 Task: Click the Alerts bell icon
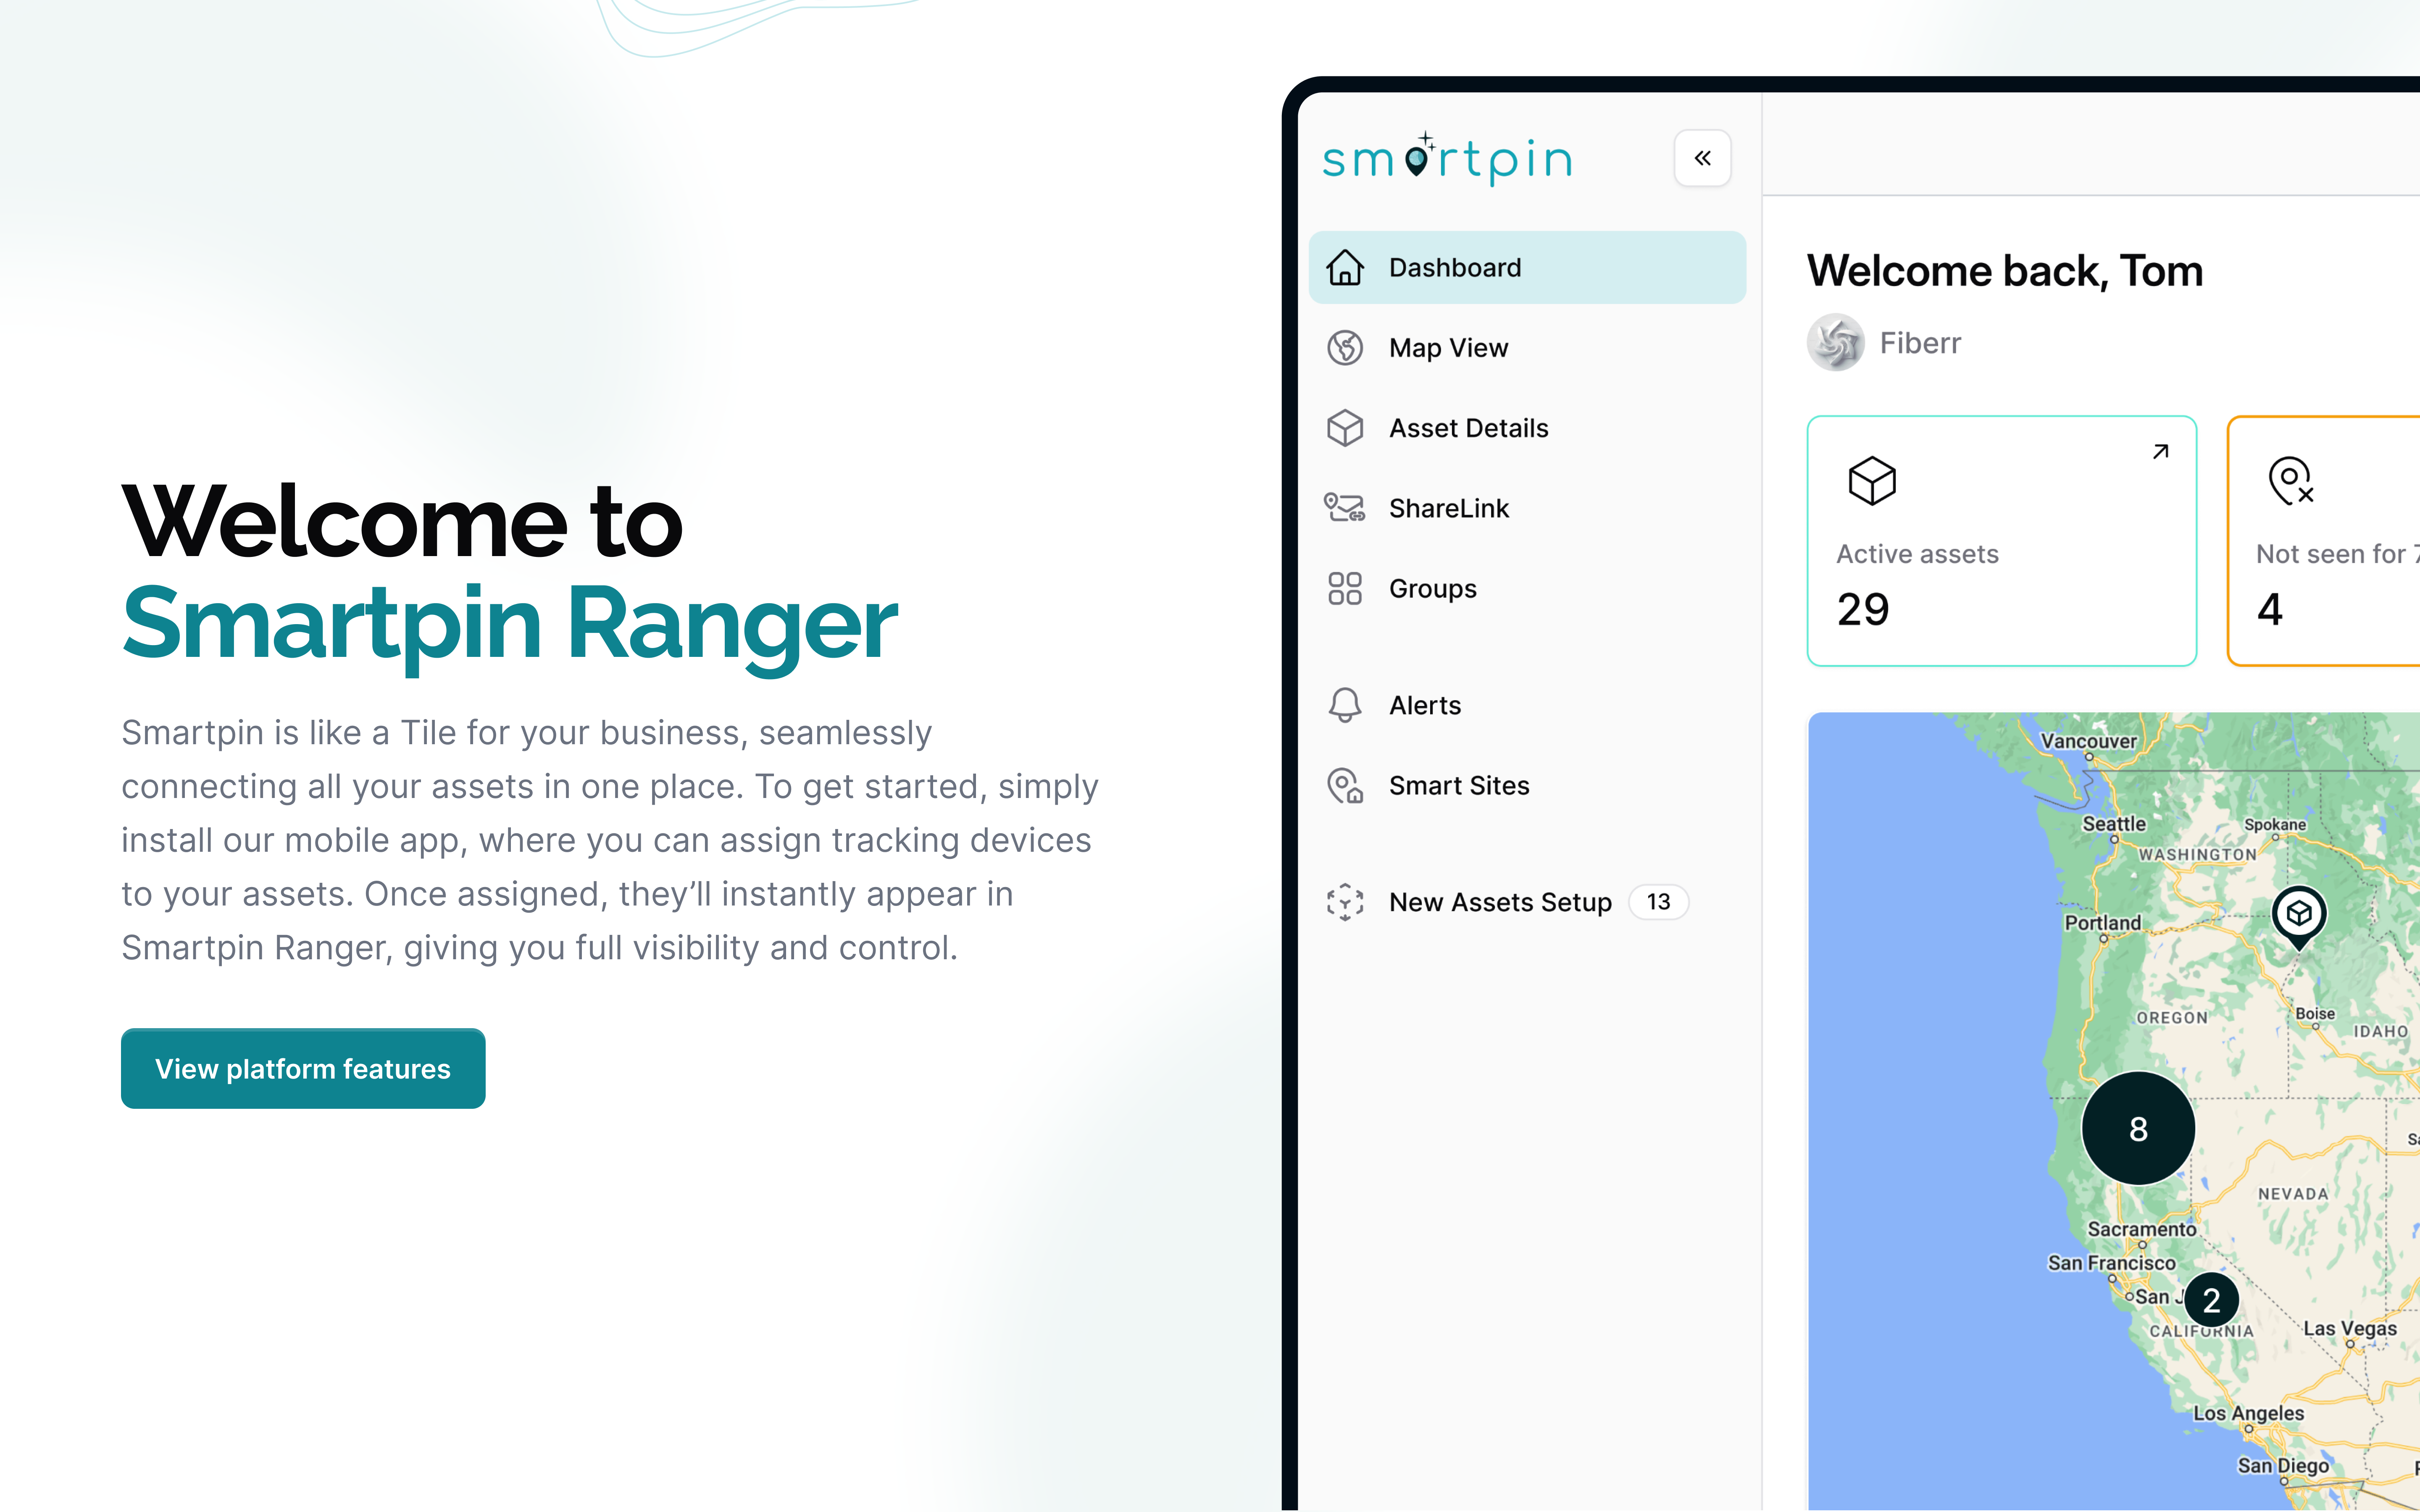tap(1344, 705)
